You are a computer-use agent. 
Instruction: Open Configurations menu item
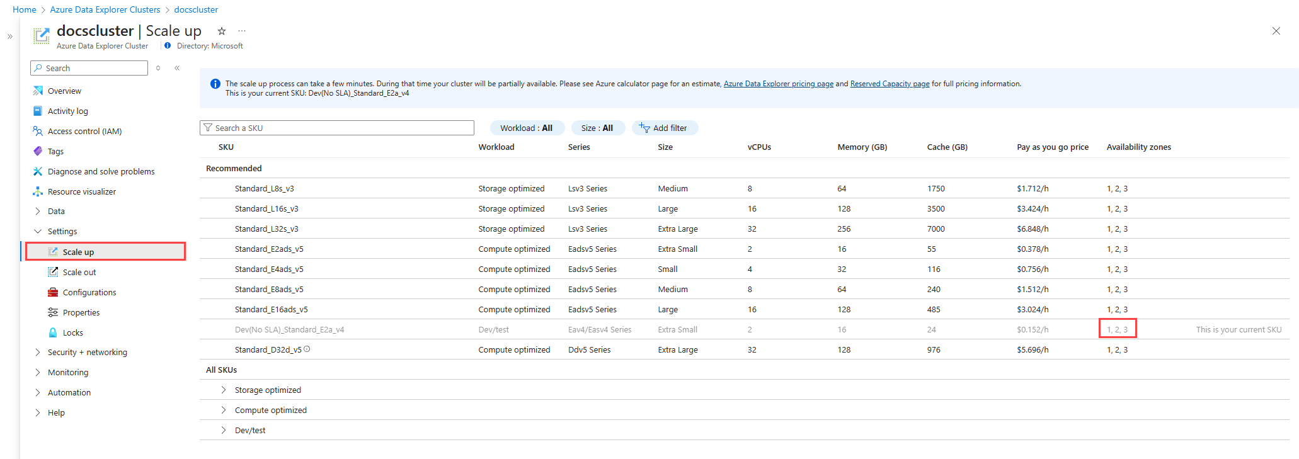[89, 292]
